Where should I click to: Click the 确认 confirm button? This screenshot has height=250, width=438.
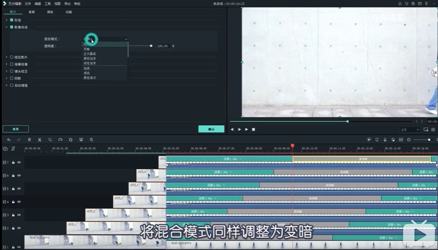tap(211, 129)
